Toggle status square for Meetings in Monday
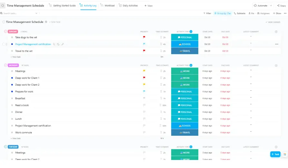Screen dimensions: 288x168 pyautogui.click(x=12, y=71)
